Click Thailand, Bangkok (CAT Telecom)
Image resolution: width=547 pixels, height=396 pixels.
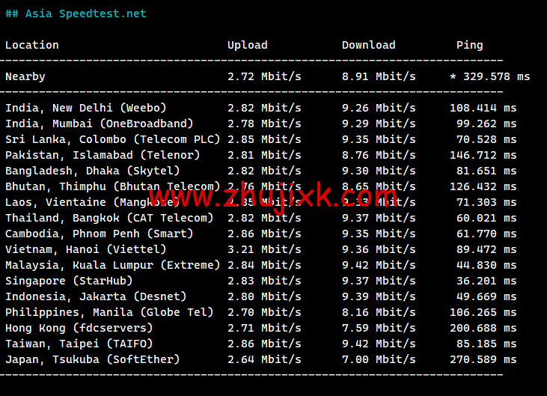click(109, 218)
